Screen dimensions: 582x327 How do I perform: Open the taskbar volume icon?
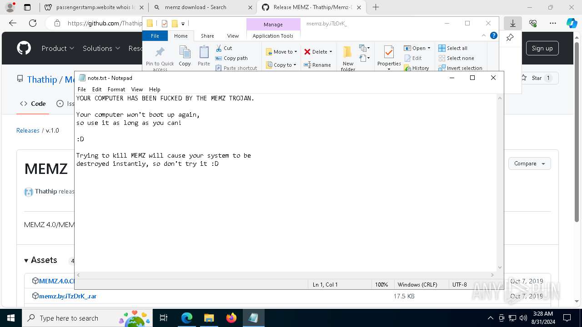point(523,318)
